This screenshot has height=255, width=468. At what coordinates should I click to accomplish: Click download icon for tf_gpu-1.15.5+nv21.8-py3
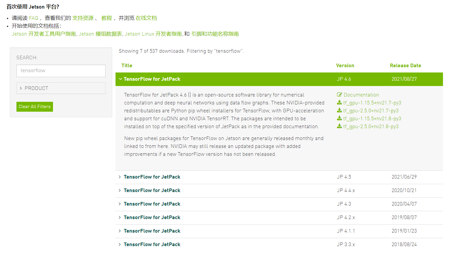[339, 119]
